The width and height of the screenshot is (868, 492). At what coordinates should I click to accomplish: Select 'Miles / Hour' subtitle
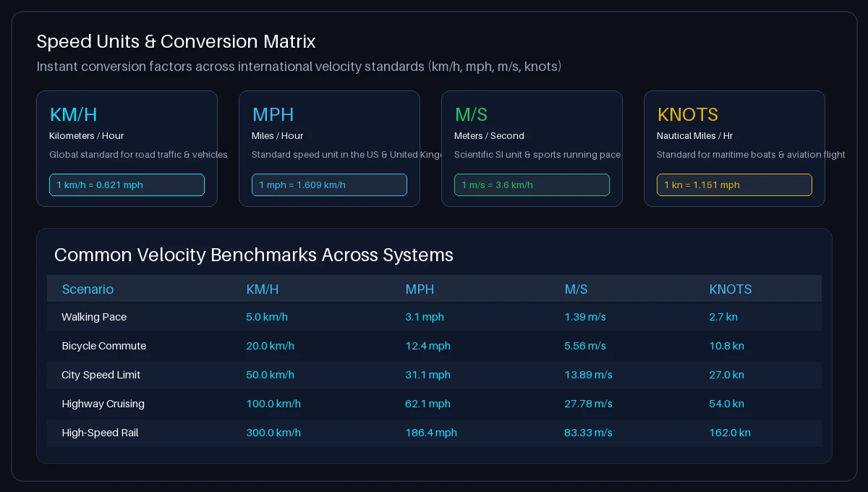coord(277,135)
